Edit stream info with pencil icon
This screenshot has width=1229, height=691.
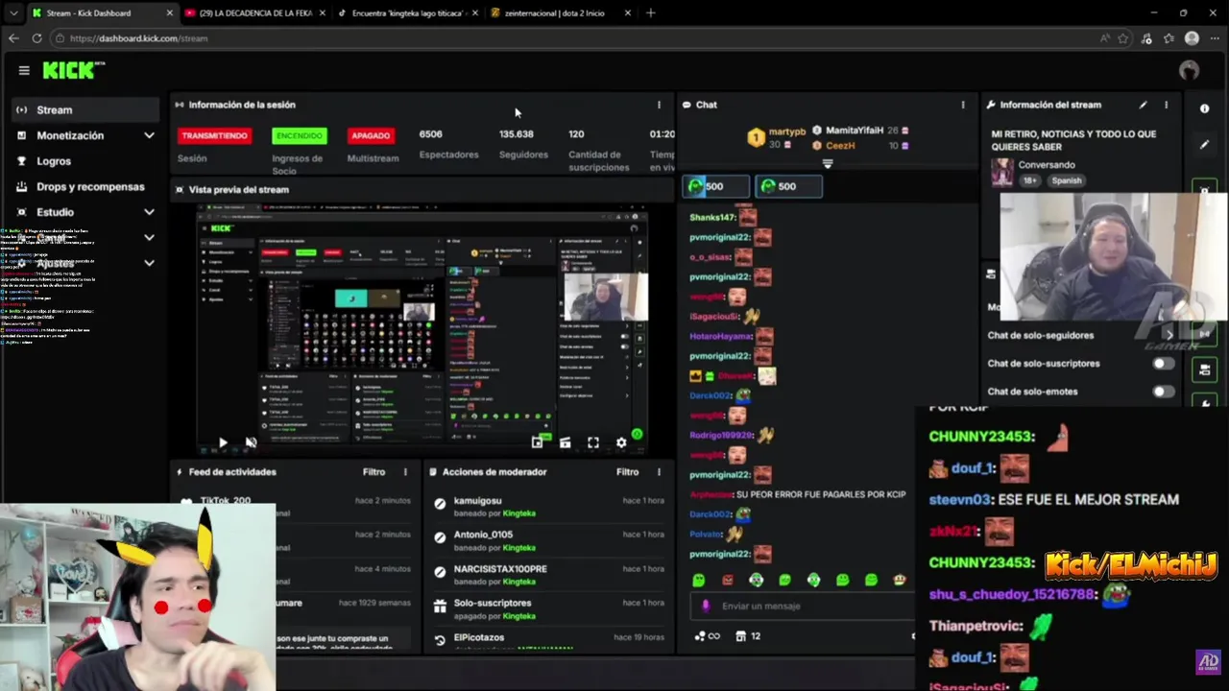[x=1143, y=105]
